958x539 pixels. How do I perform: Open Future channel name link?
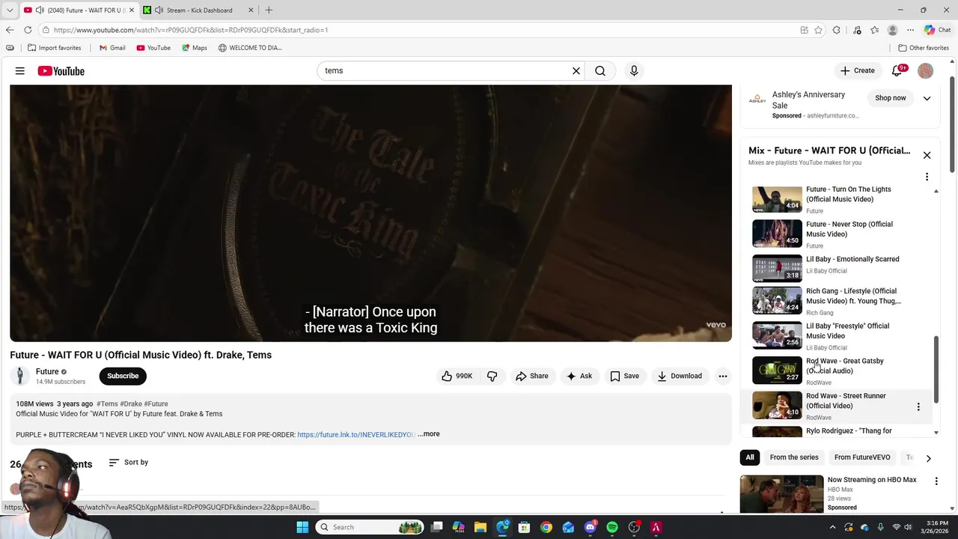(x=47, y=371)
